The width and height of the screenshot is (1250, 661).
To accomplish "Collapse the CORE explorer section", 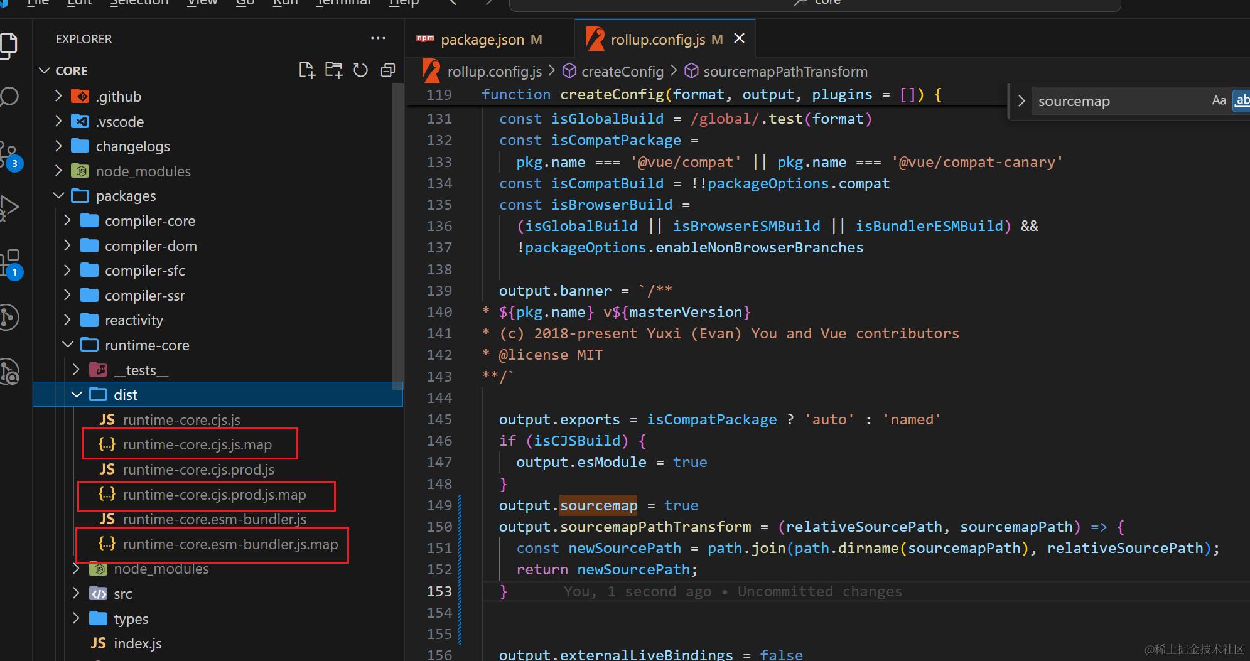I will coord(45,70).
